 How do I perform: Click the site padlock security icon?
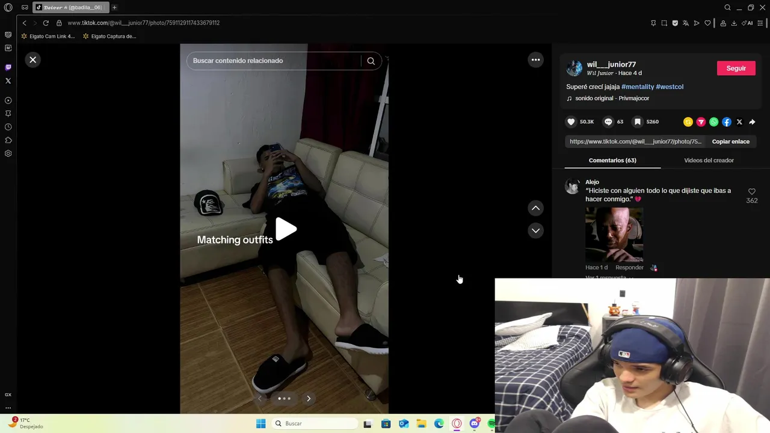[59, 23]
